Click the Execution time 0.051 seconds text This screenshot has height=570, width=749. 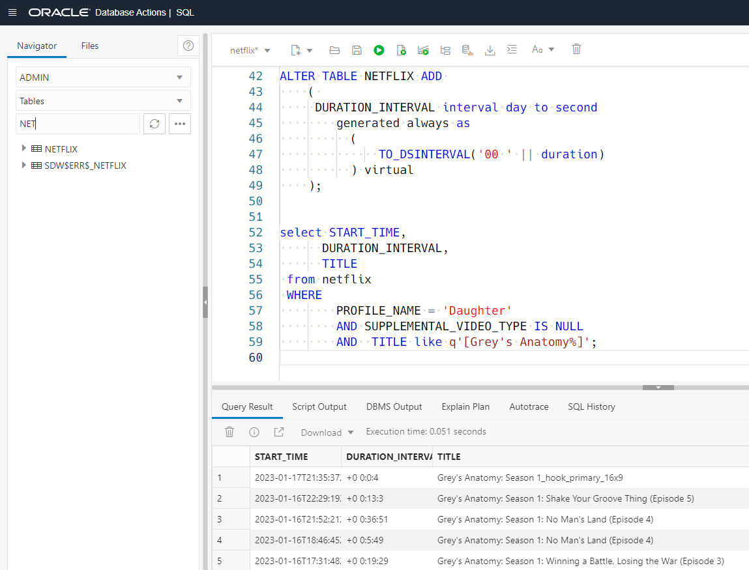coord(426,431)
